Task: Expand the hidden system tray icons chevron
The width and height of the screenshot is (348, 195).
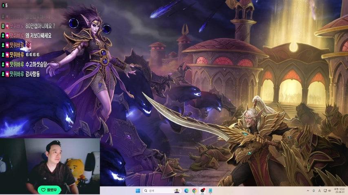Action: 308,191
